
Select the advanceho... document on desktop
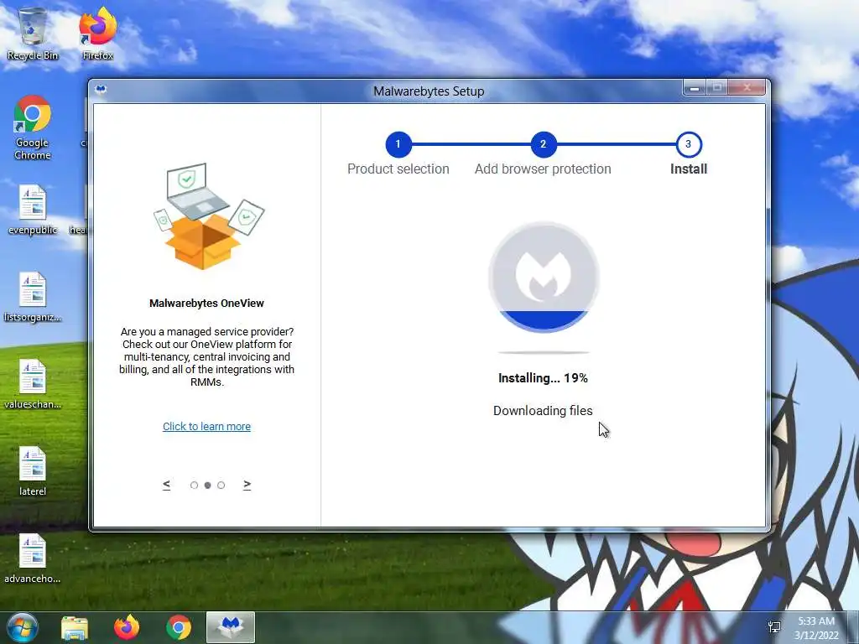(33, 558)
